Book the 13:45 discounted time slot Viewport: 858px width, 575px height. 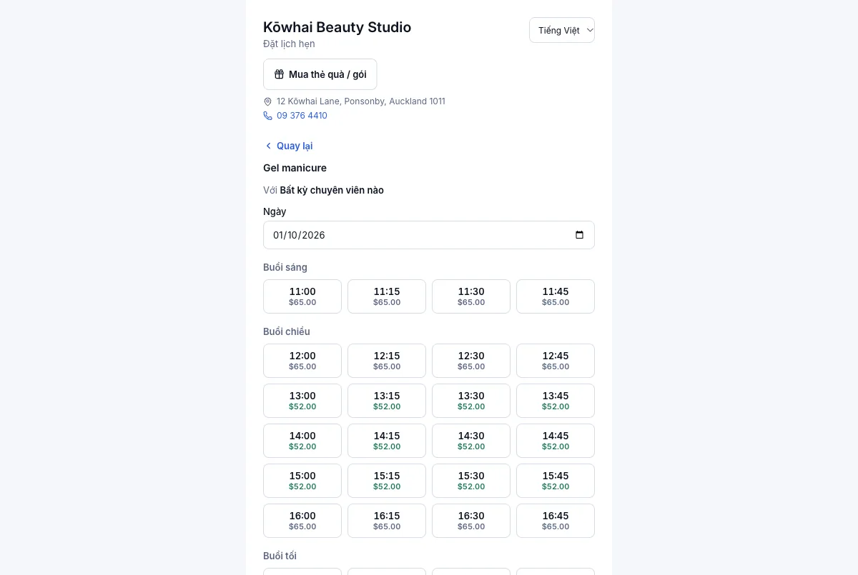pos(556,401)
